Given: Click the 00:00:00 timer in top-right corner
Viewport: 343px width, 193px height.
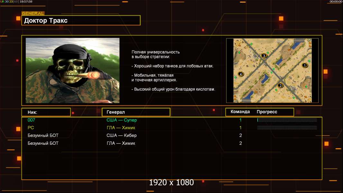Looking at the screenshot, I should point(336,2).
